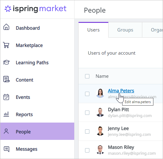Toggle the select-all checkbox beside Name

(87, 76)
